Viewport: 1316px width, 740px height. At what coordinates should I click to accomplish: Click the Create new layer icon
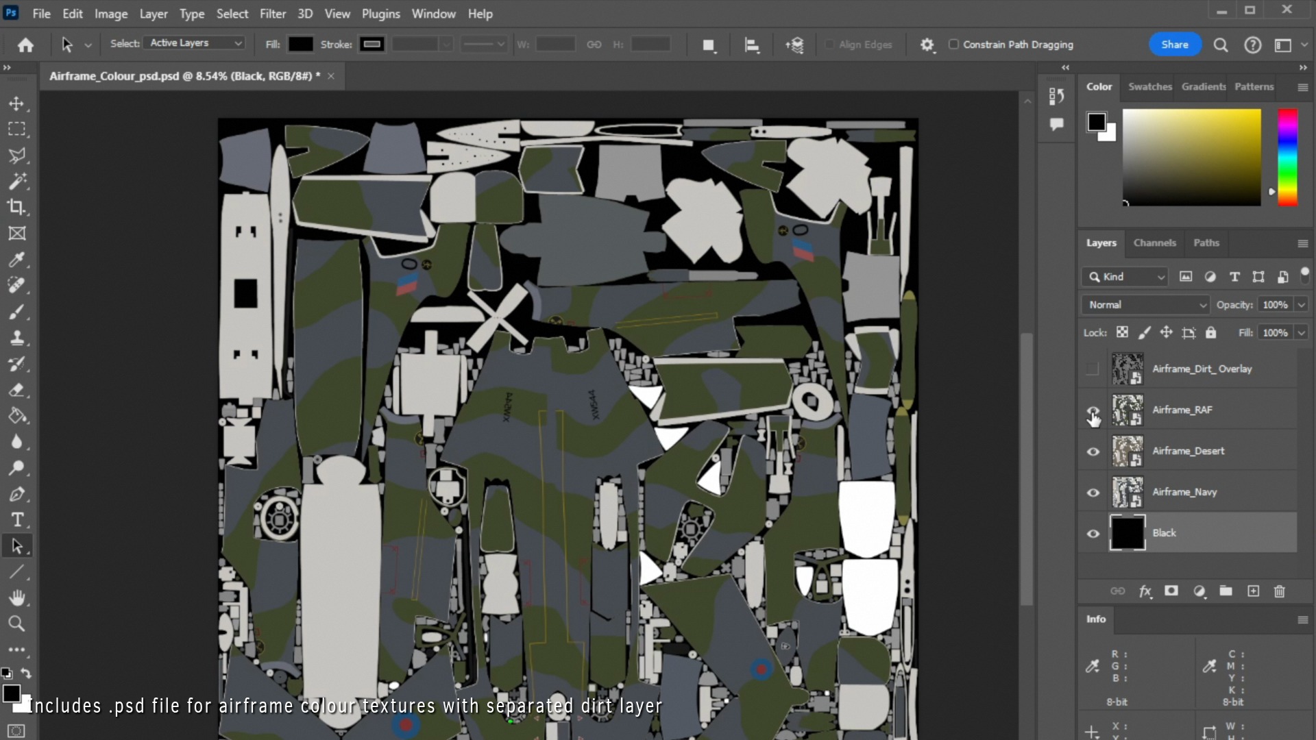coord(1253,591)
